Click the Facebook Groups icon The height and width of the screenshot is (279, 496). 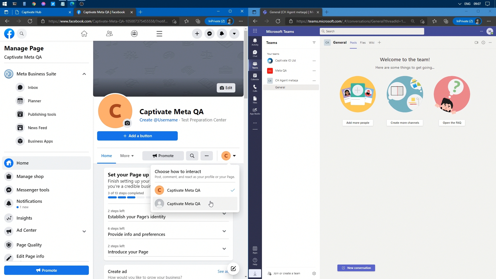click(x=134, y=34)
